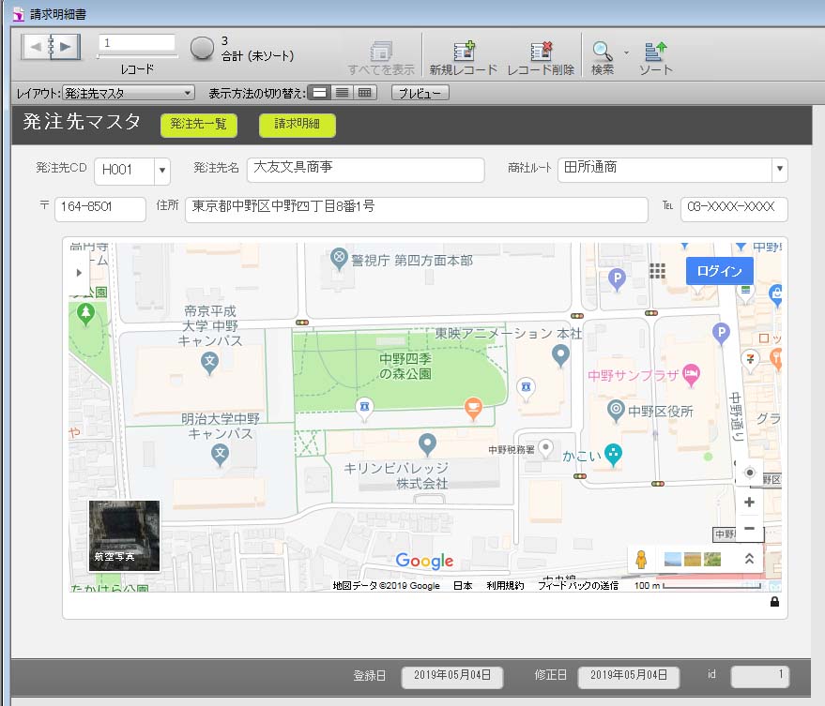Click the lock icon below the map
Image resolution: width=825 pixels, height=706 pixels.
774,601
